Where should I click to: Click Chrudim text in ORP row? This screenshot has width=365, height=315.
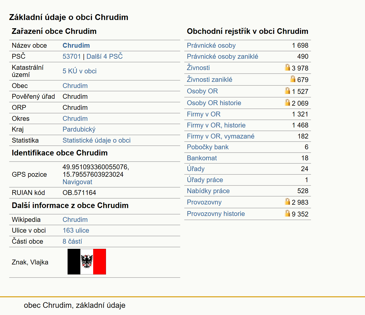coord(75,107)
